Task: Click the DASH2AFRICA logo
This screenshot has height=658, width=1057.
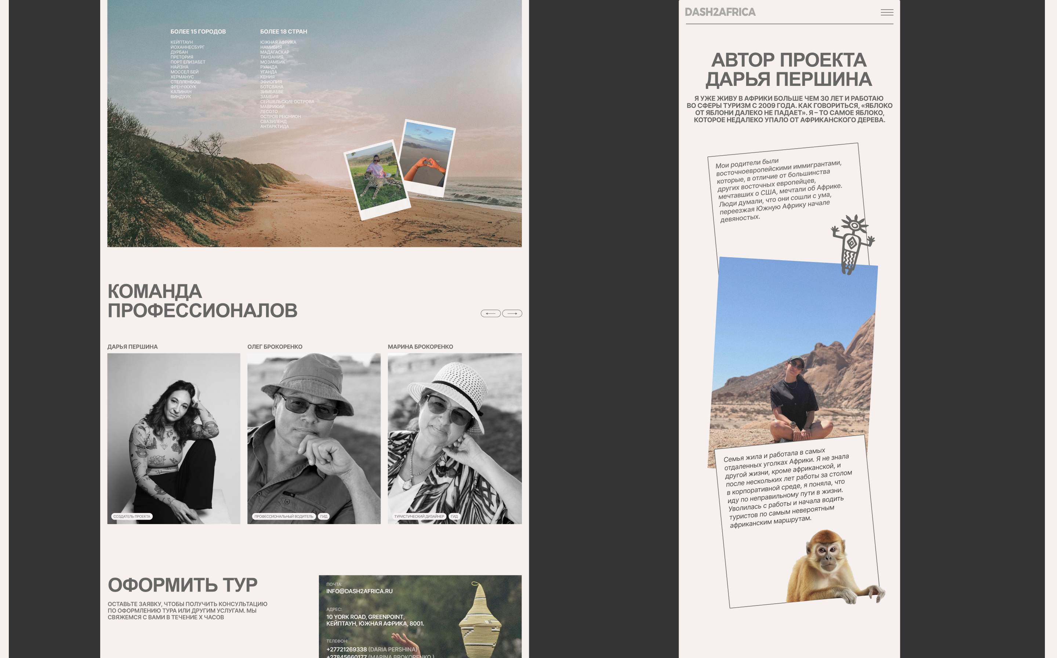Action: [x=720, y=12]
